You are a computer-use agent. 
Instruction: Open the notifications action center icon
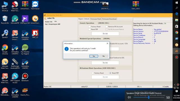click(177, 91)
